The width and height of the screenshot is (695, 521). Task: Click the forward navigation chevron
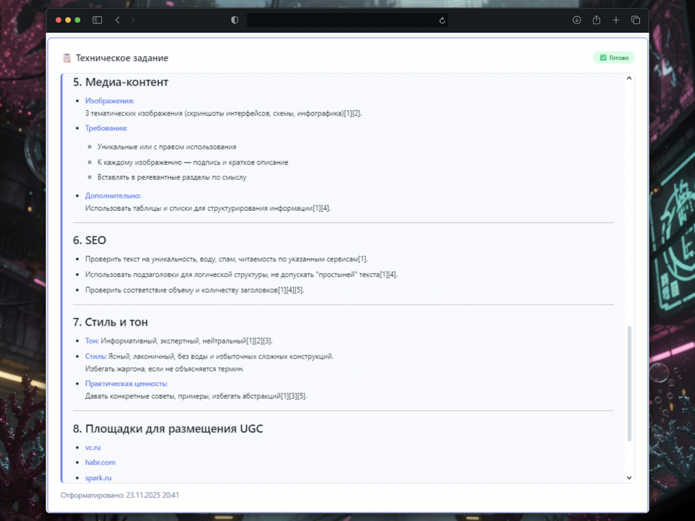pyautogui.click(x=132, y=20)
